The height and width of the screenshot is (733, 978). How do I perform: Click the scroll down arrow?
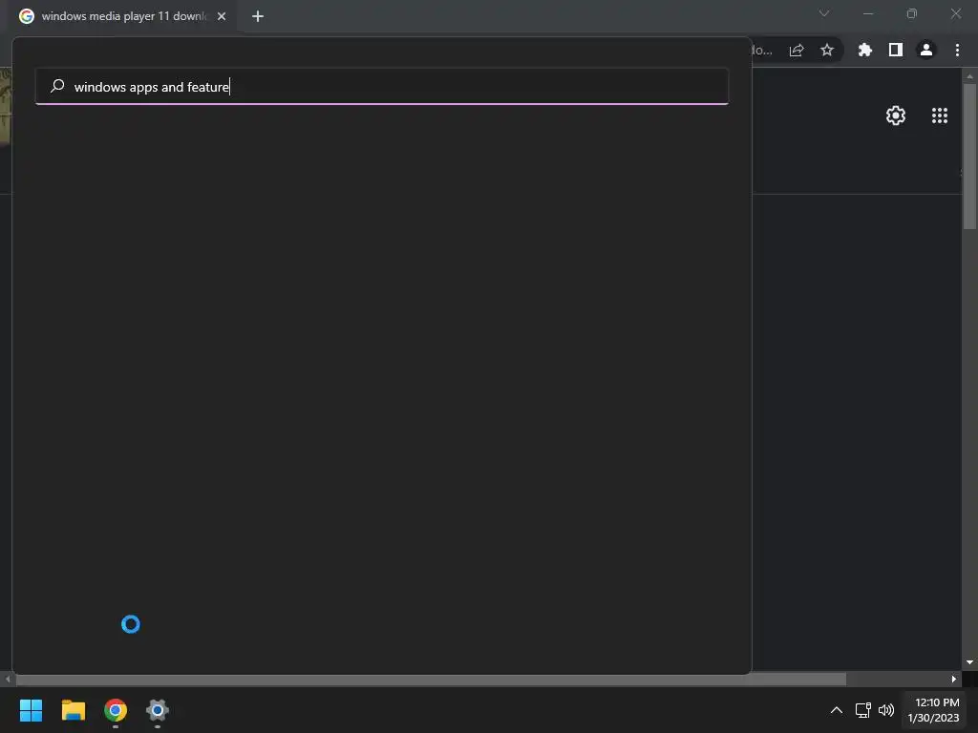coord(969,662)
